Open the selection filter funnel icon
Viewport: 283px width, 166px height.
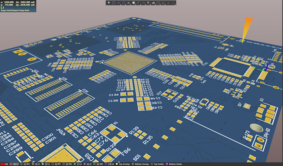(109, 3)
